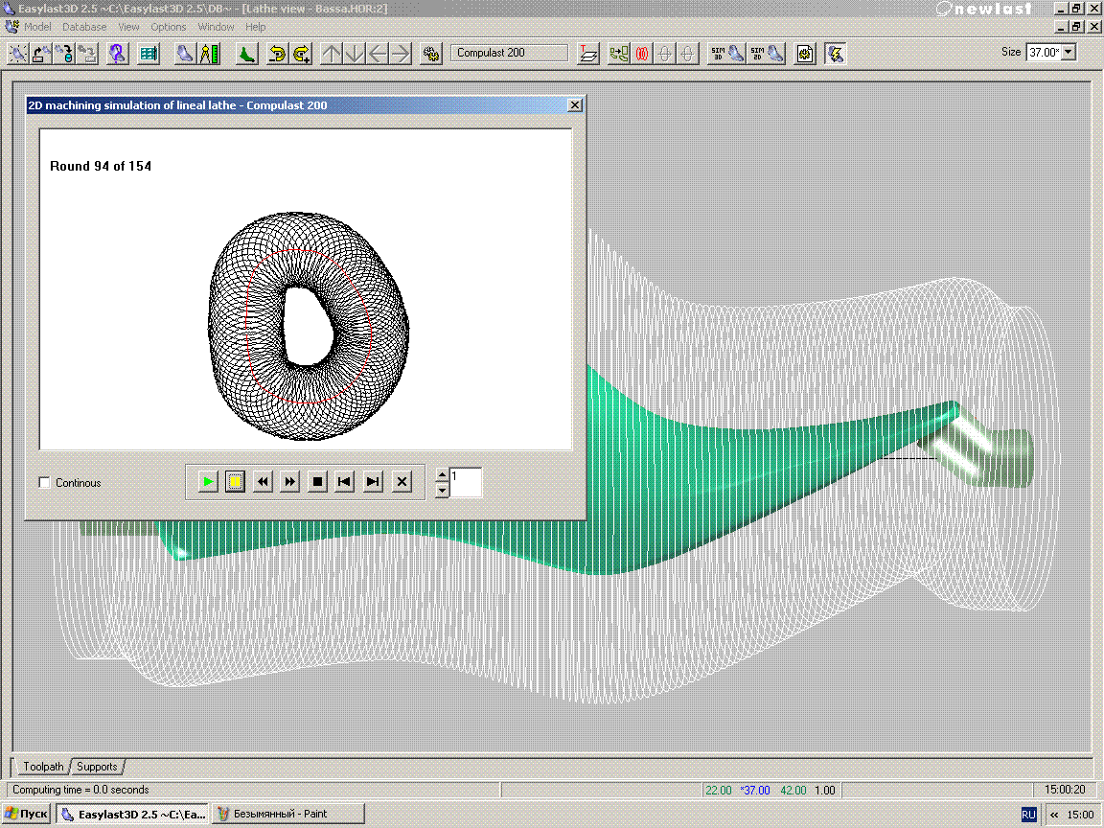Enable the Continous checkbox
1104x828 pixels.
[x=45, y=483]
